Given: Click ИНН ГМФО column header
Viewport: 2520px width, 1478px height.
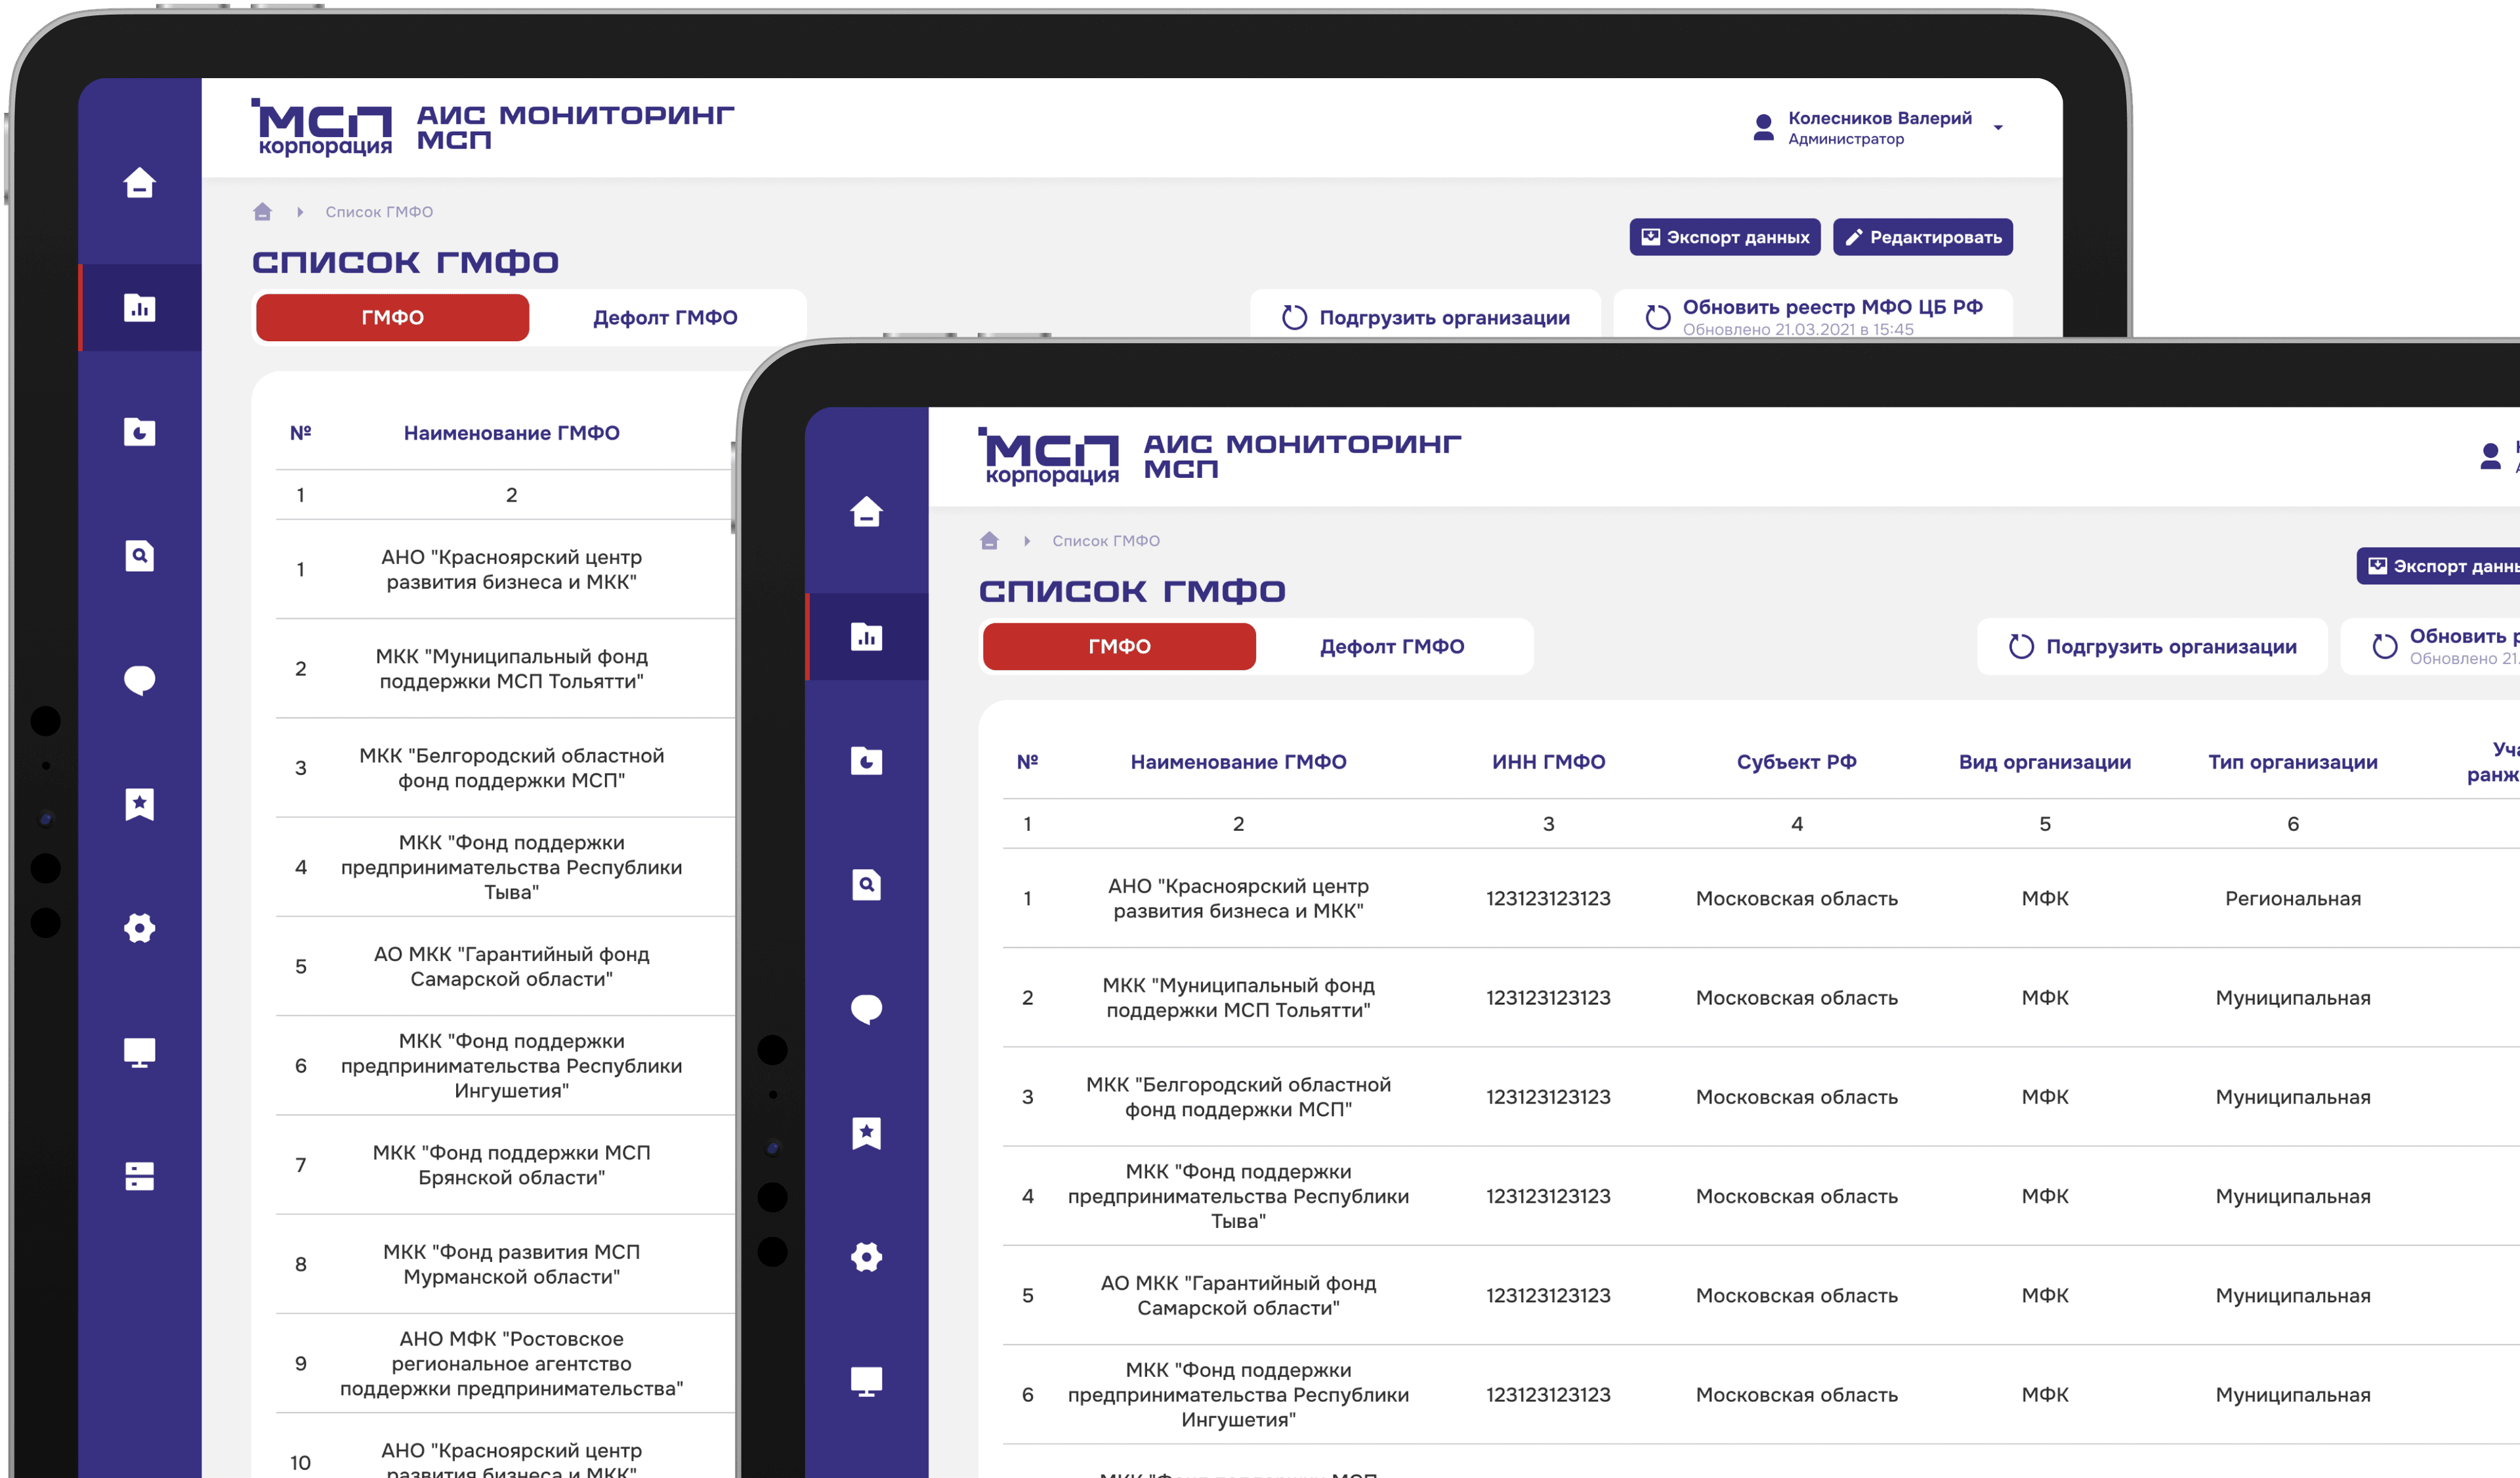Looking at the screenshot, I should point(1548,762).
